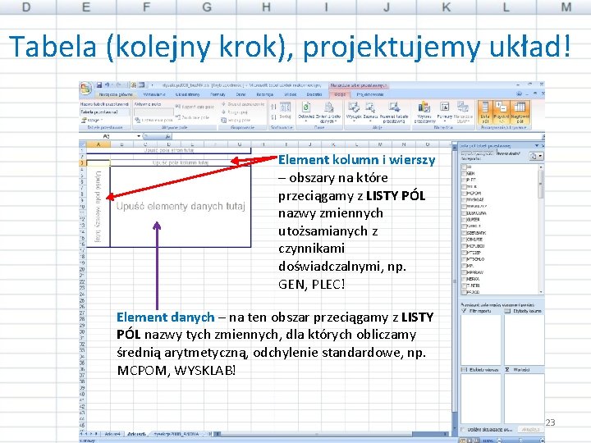
Task: Click the sort descending Z-A icon
Action: click(x=273, y=117)
